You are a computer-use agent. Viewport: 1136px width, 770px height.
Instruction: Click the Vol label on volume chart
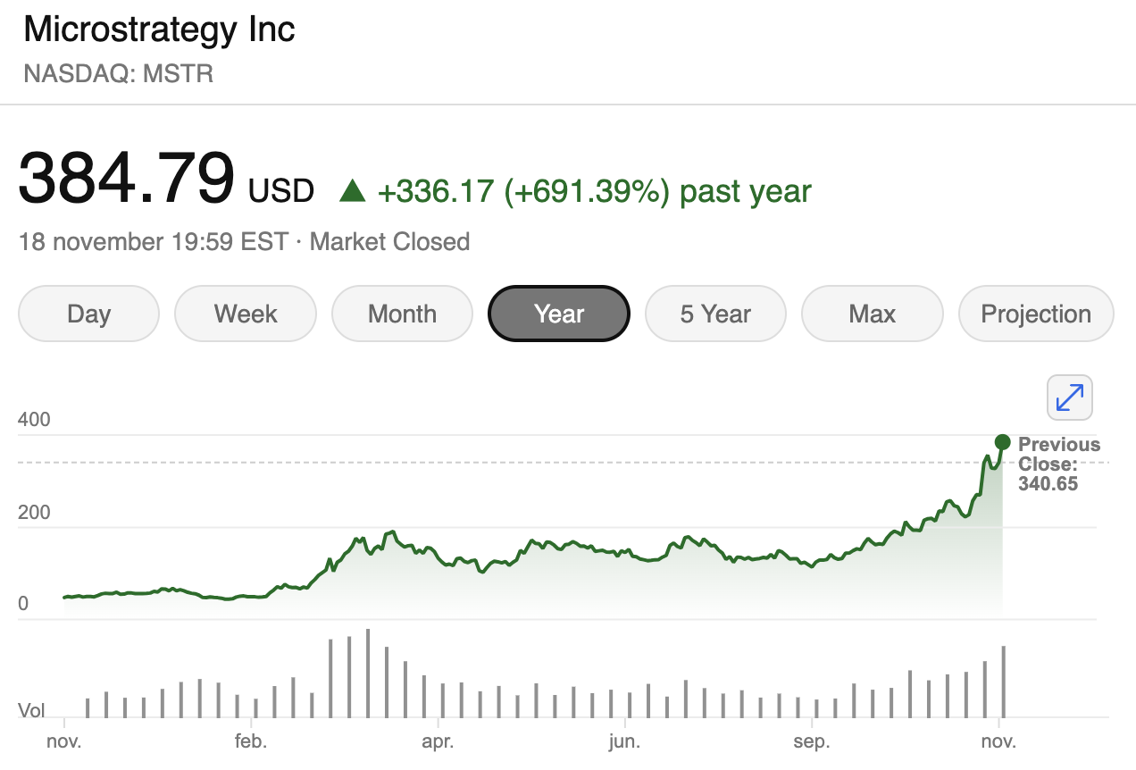pos(32,711)
